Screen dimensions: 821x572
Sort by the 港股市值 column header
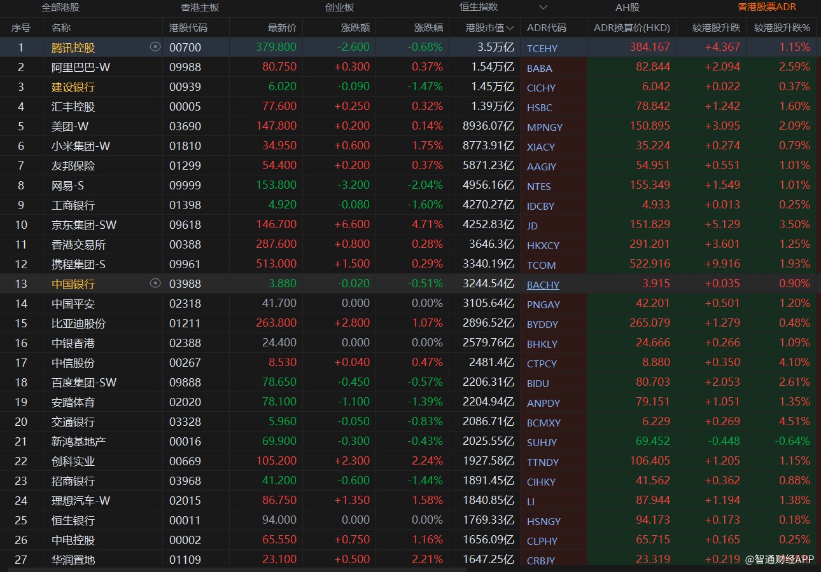489,28
